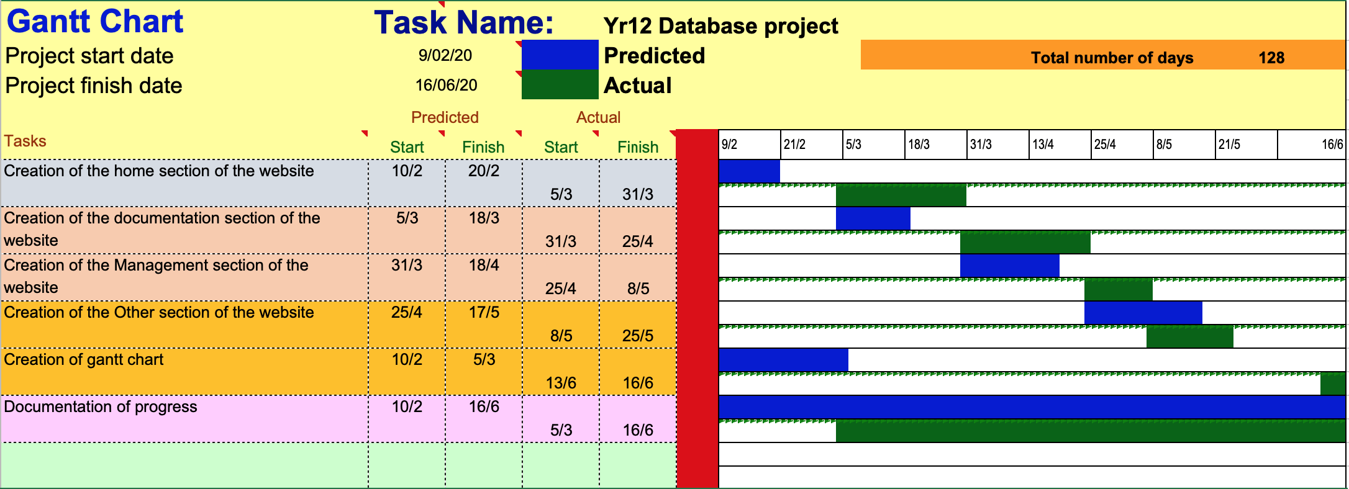Click Other section green actual bar
1349x489 pixels.
1190,336
